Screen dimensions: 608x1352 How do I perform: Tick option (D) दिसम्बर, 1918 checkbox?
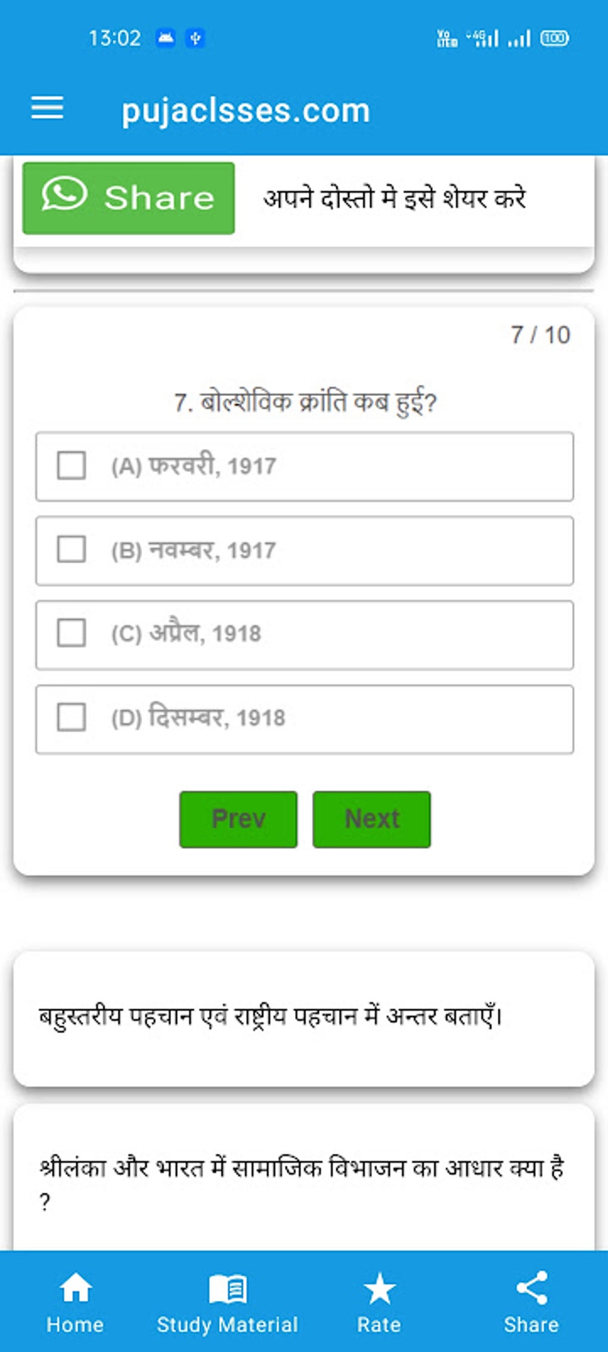(72, 717)
